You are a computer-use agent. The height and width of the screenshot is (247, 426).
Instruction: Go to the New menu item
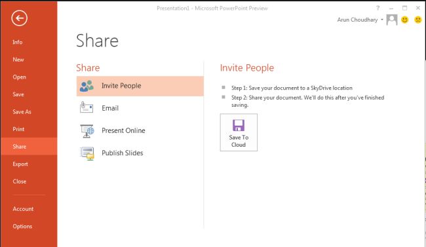pos(29,60)
